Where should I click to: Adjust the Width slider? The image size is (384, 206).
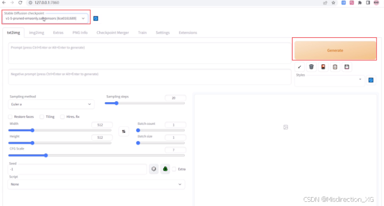[60, 130]
